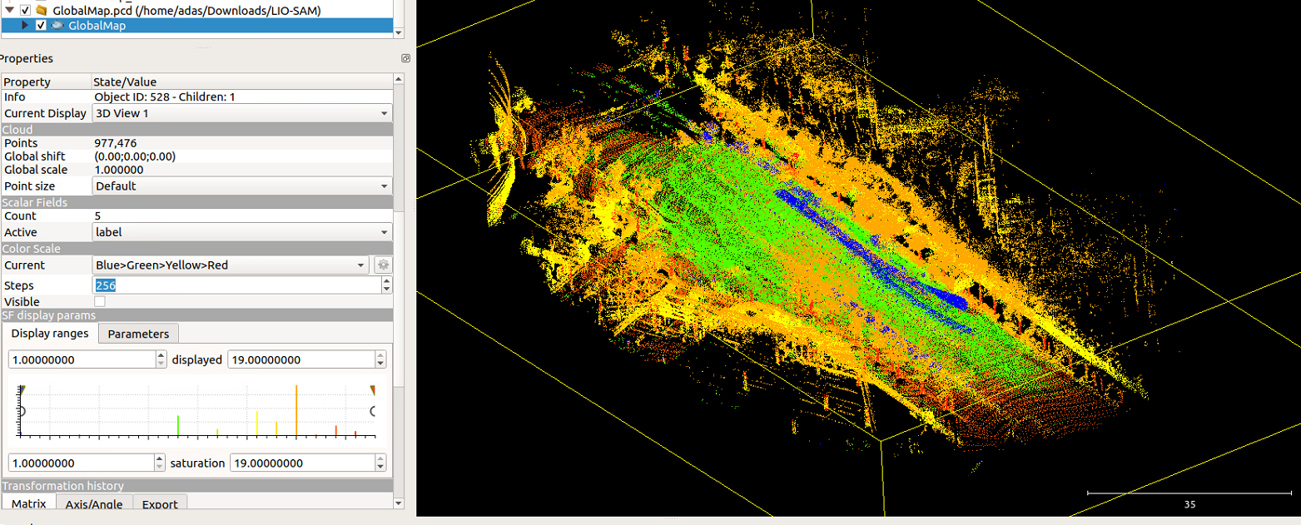1301x525 pixels.
Task: Open the Axis/Angle transformation tab
Action: point(94,504)
